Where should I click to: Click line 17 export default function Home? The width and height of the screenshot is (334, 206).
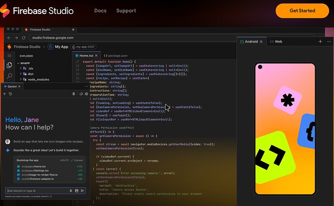tap(109, 61)
